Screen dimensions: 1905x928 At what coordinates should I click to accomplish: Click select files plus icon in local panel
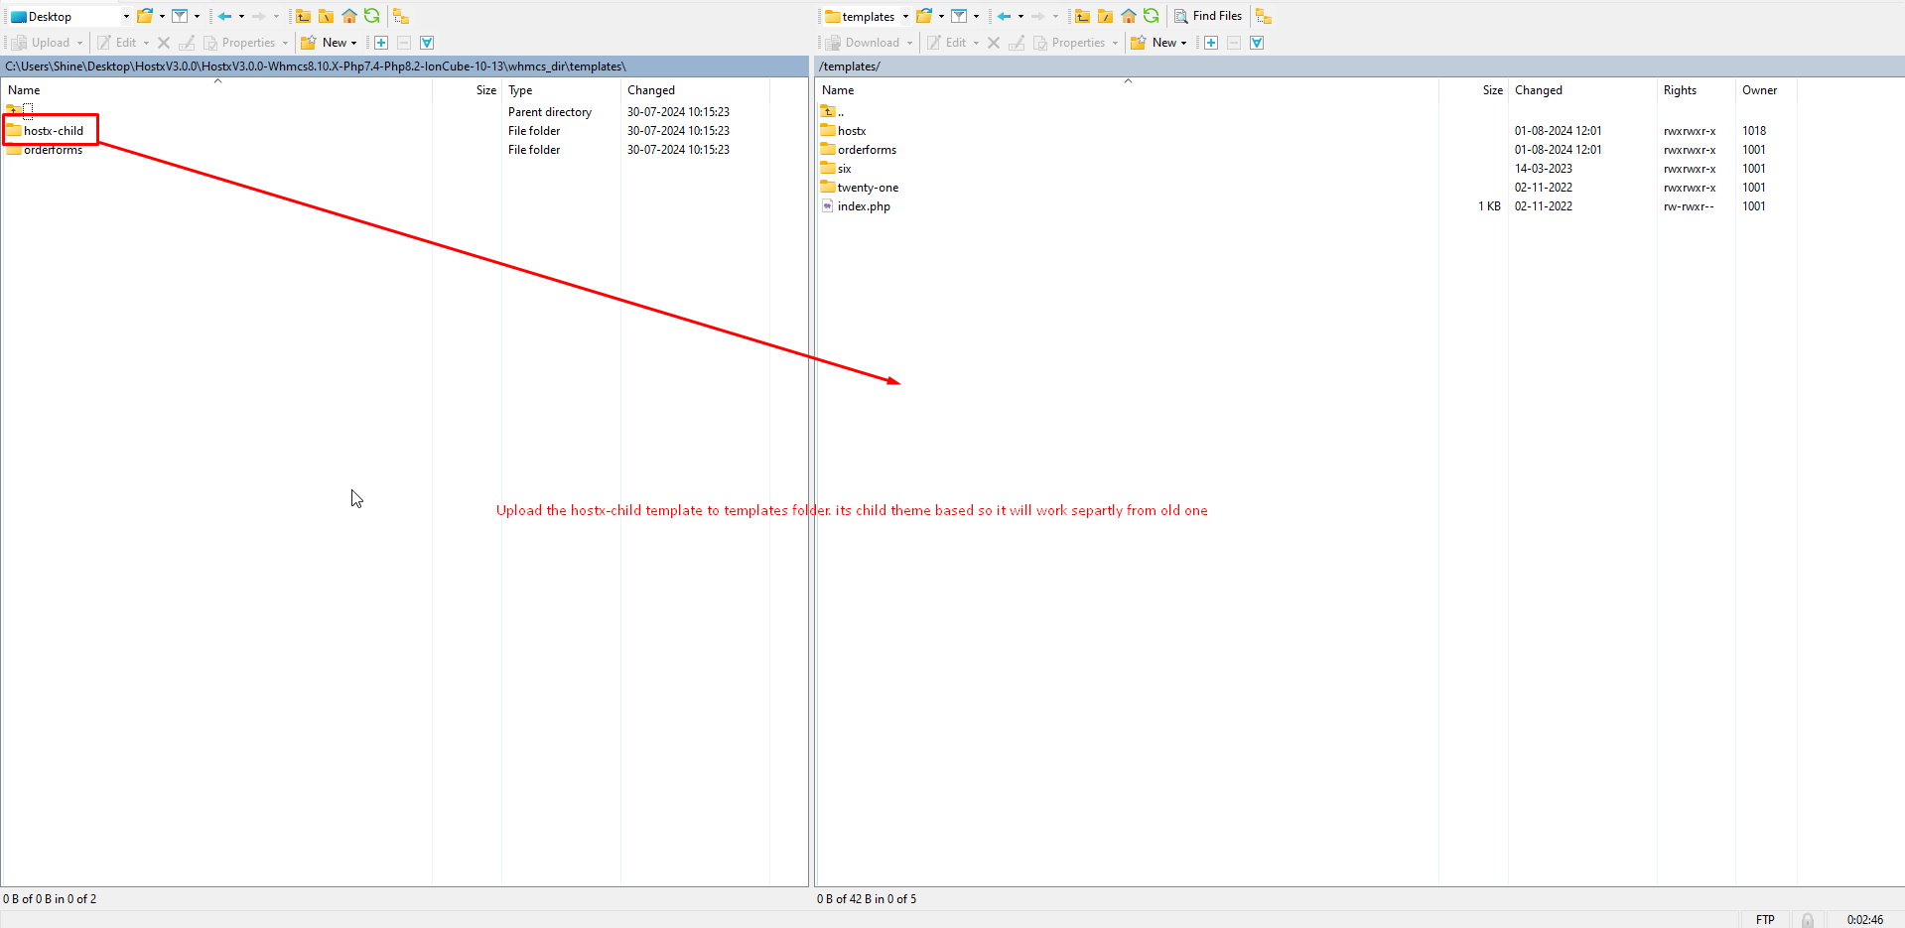(x=381, y=43)
